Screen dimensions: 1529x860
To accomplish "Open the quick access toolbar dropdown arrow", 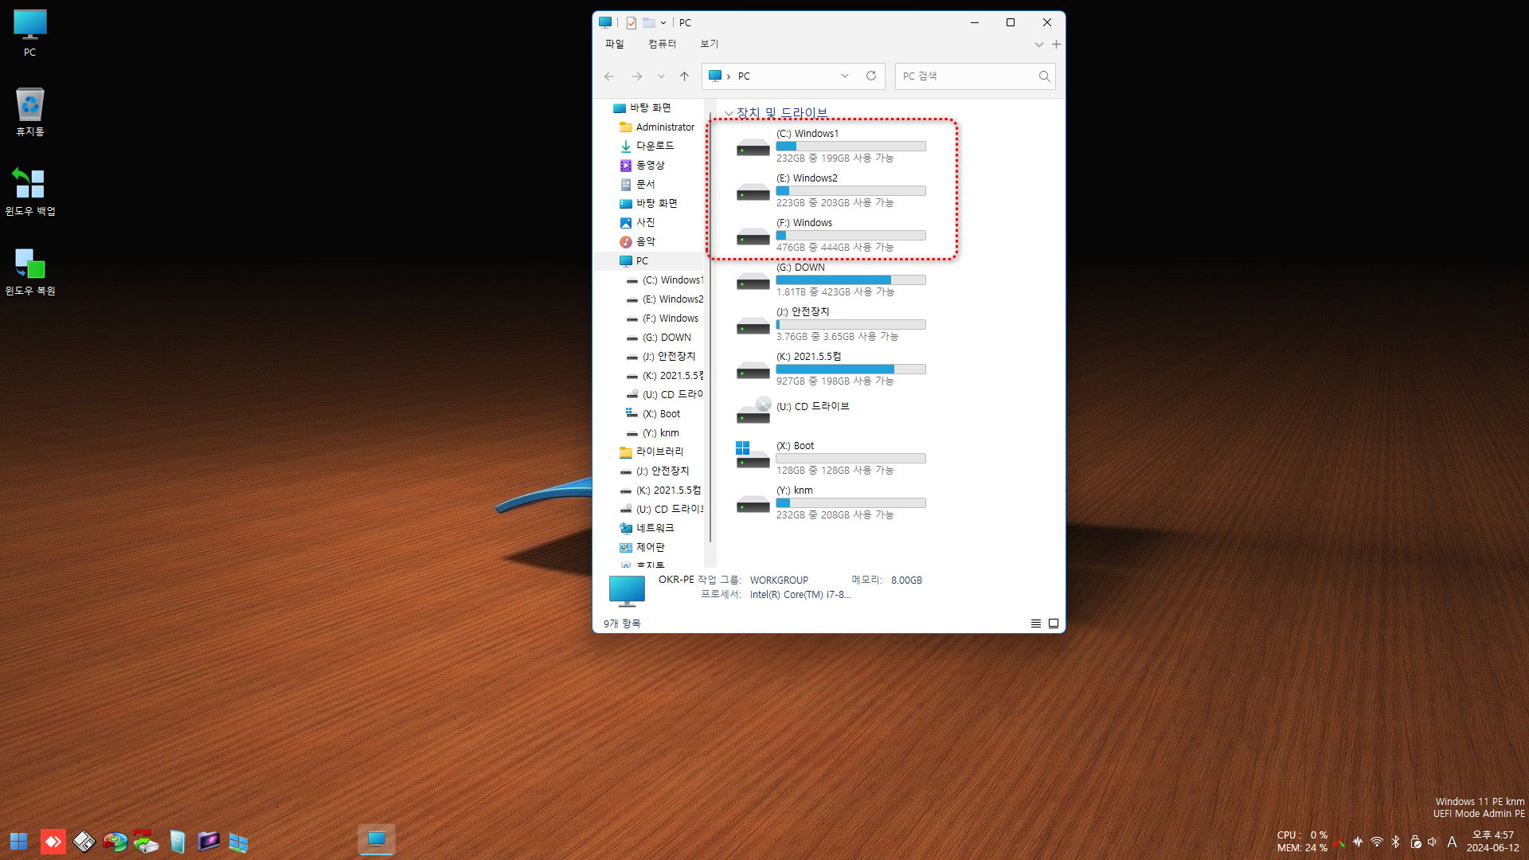I will (x=663, y=22).
